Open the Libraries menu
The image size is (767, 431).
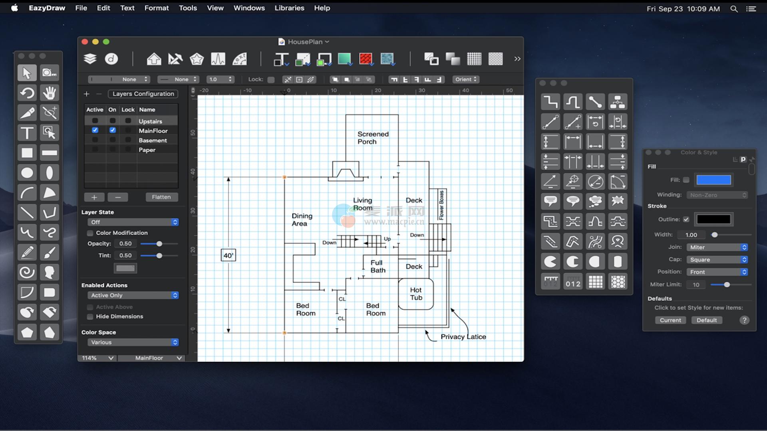[289, 8]
